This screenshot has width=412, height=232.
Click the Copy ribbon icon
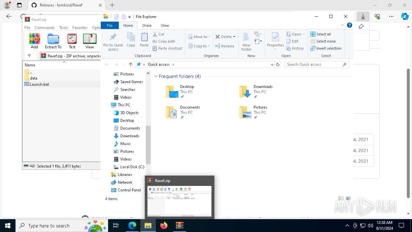131,40
